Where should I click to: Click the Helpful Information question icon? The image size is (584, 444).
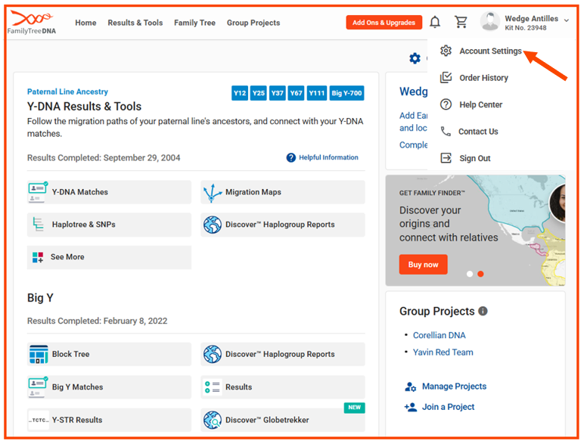pos(291,157)
